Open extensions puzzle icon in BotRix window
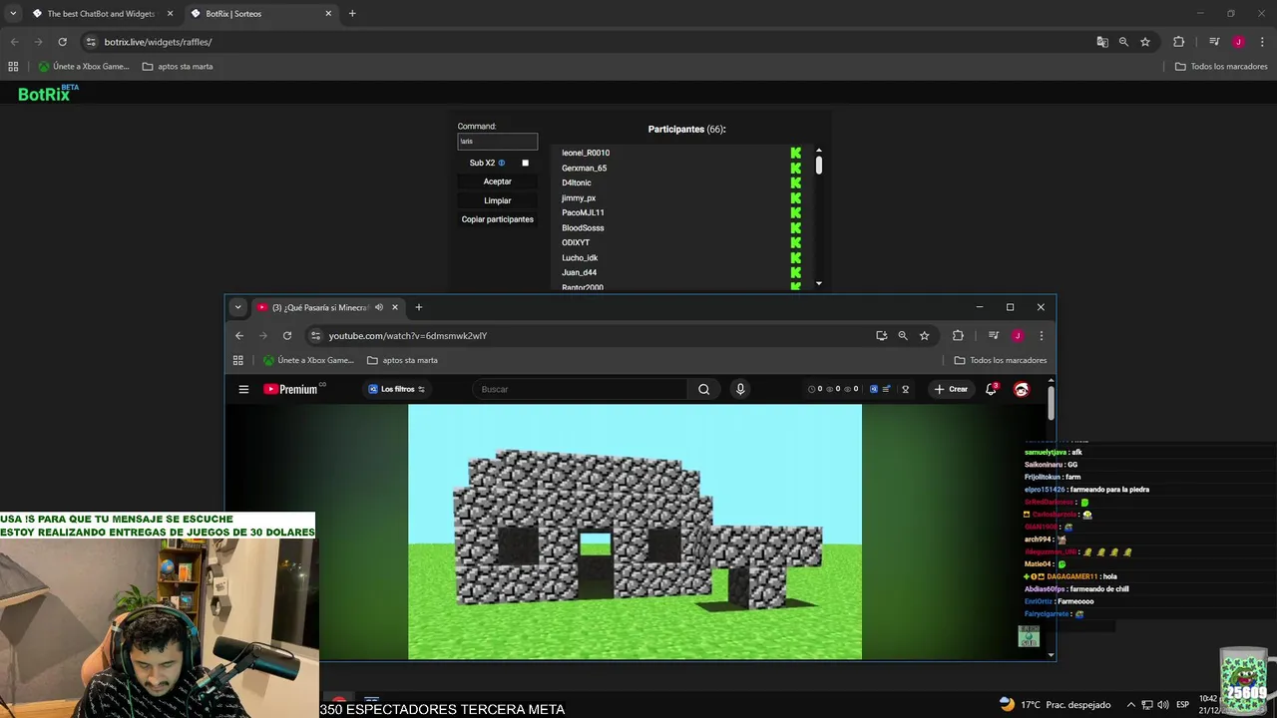The height and width of the screenshot is (718, 1277). pyautogui.click(x=1178, y=42)
